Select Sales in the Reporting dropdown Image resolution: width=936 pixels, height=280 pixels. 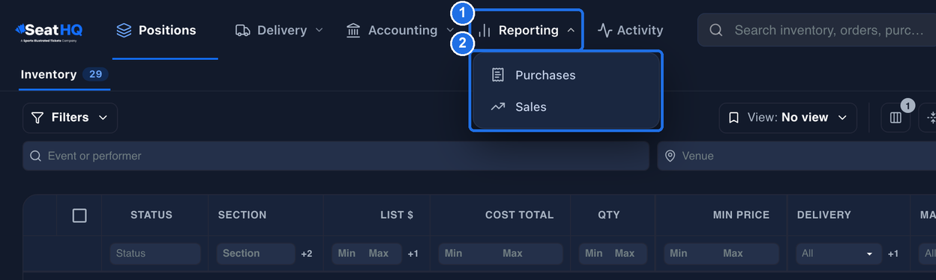[565, 106]
